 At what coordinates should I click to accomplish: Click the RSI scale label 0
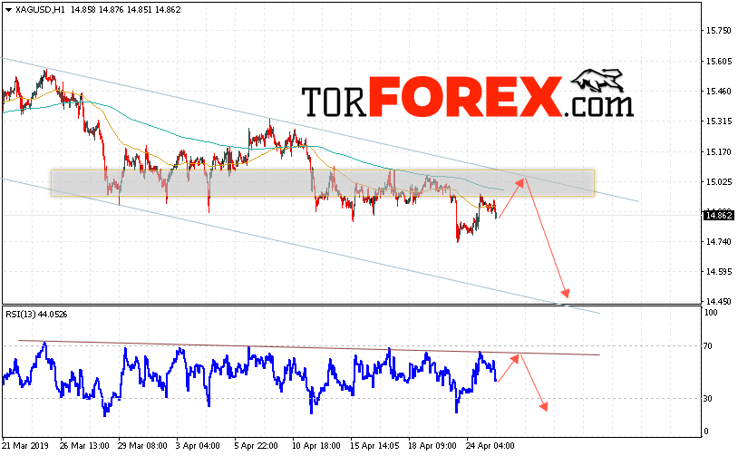pos(706,432)
